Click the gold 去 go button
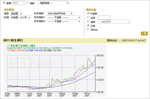150x99 pixels. click(144, 33)
